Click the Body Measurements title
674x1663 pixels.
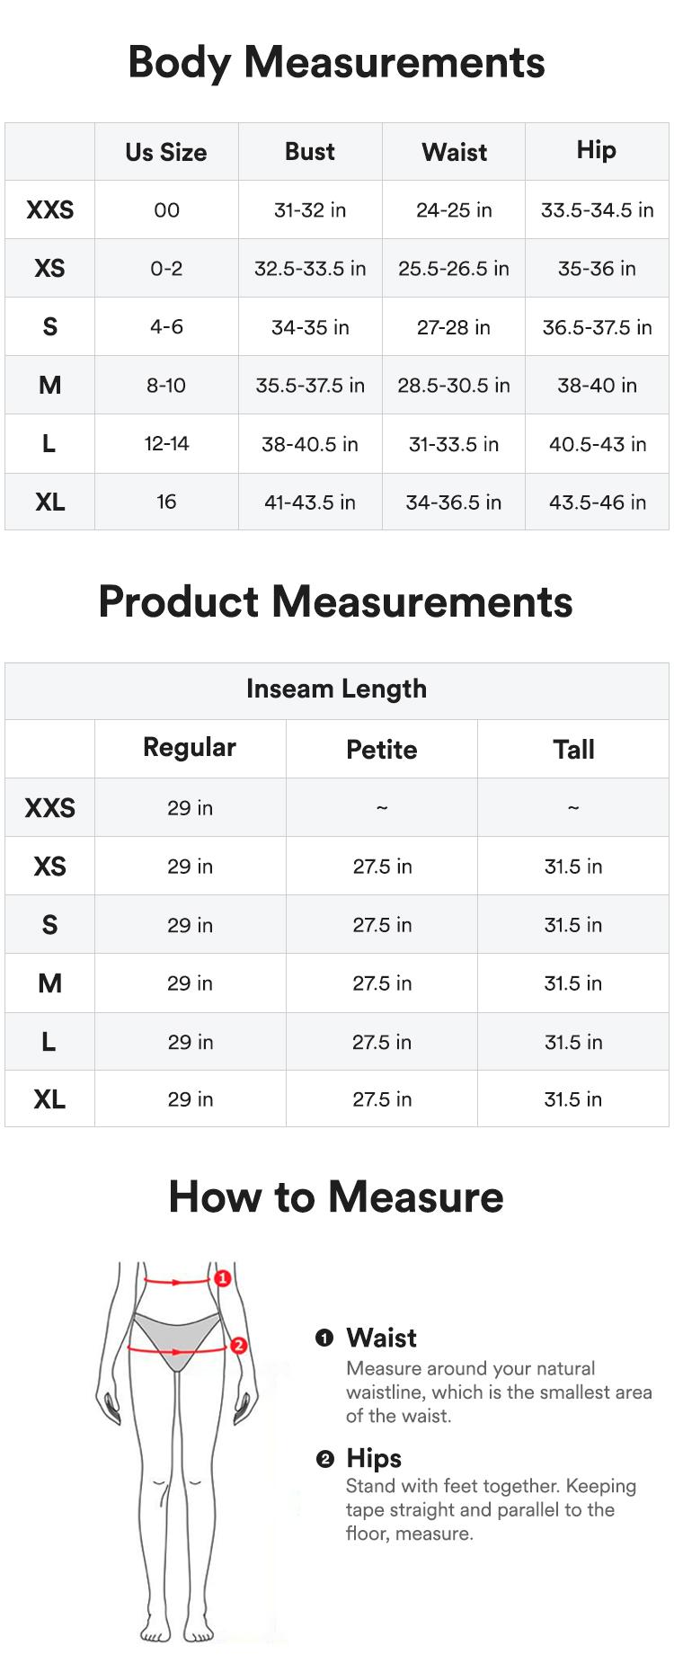coord(336,63)
